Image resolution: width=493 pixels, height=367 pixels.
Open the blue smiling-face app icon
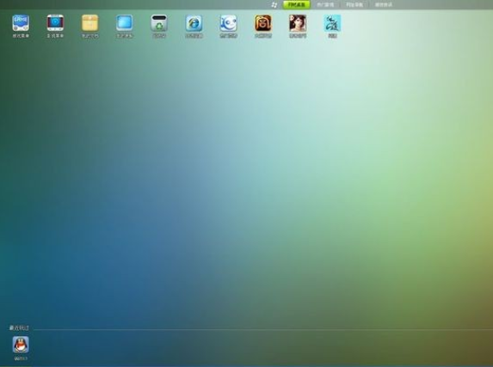(228, 23)
